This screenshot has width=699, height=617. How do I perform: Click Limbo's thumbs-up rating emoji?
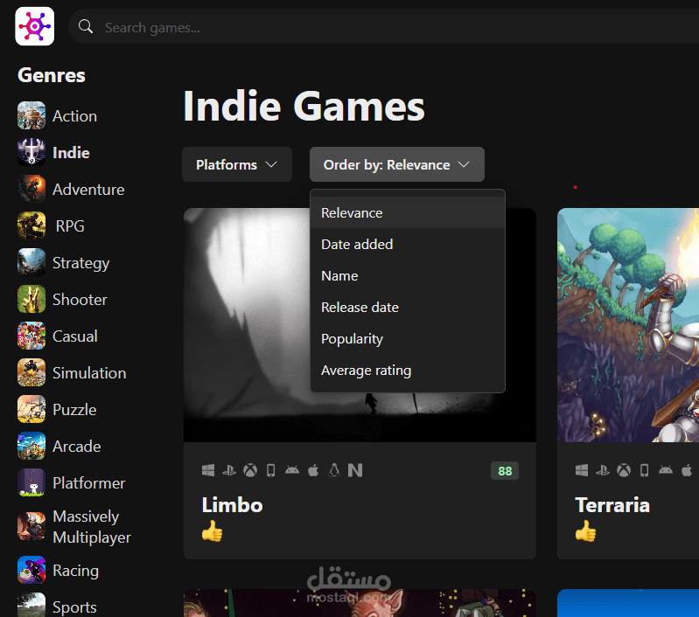point(213,531)
